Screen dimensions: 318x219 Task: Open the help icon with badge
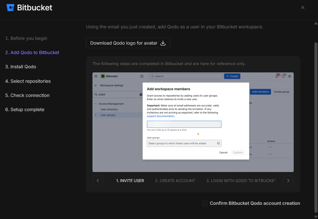tap(283, 76)
